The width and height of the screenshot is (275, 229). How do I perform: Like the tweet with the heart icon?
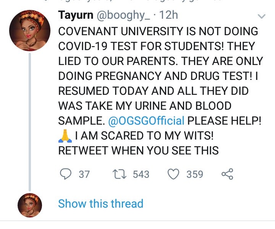[x=174, y=174]
